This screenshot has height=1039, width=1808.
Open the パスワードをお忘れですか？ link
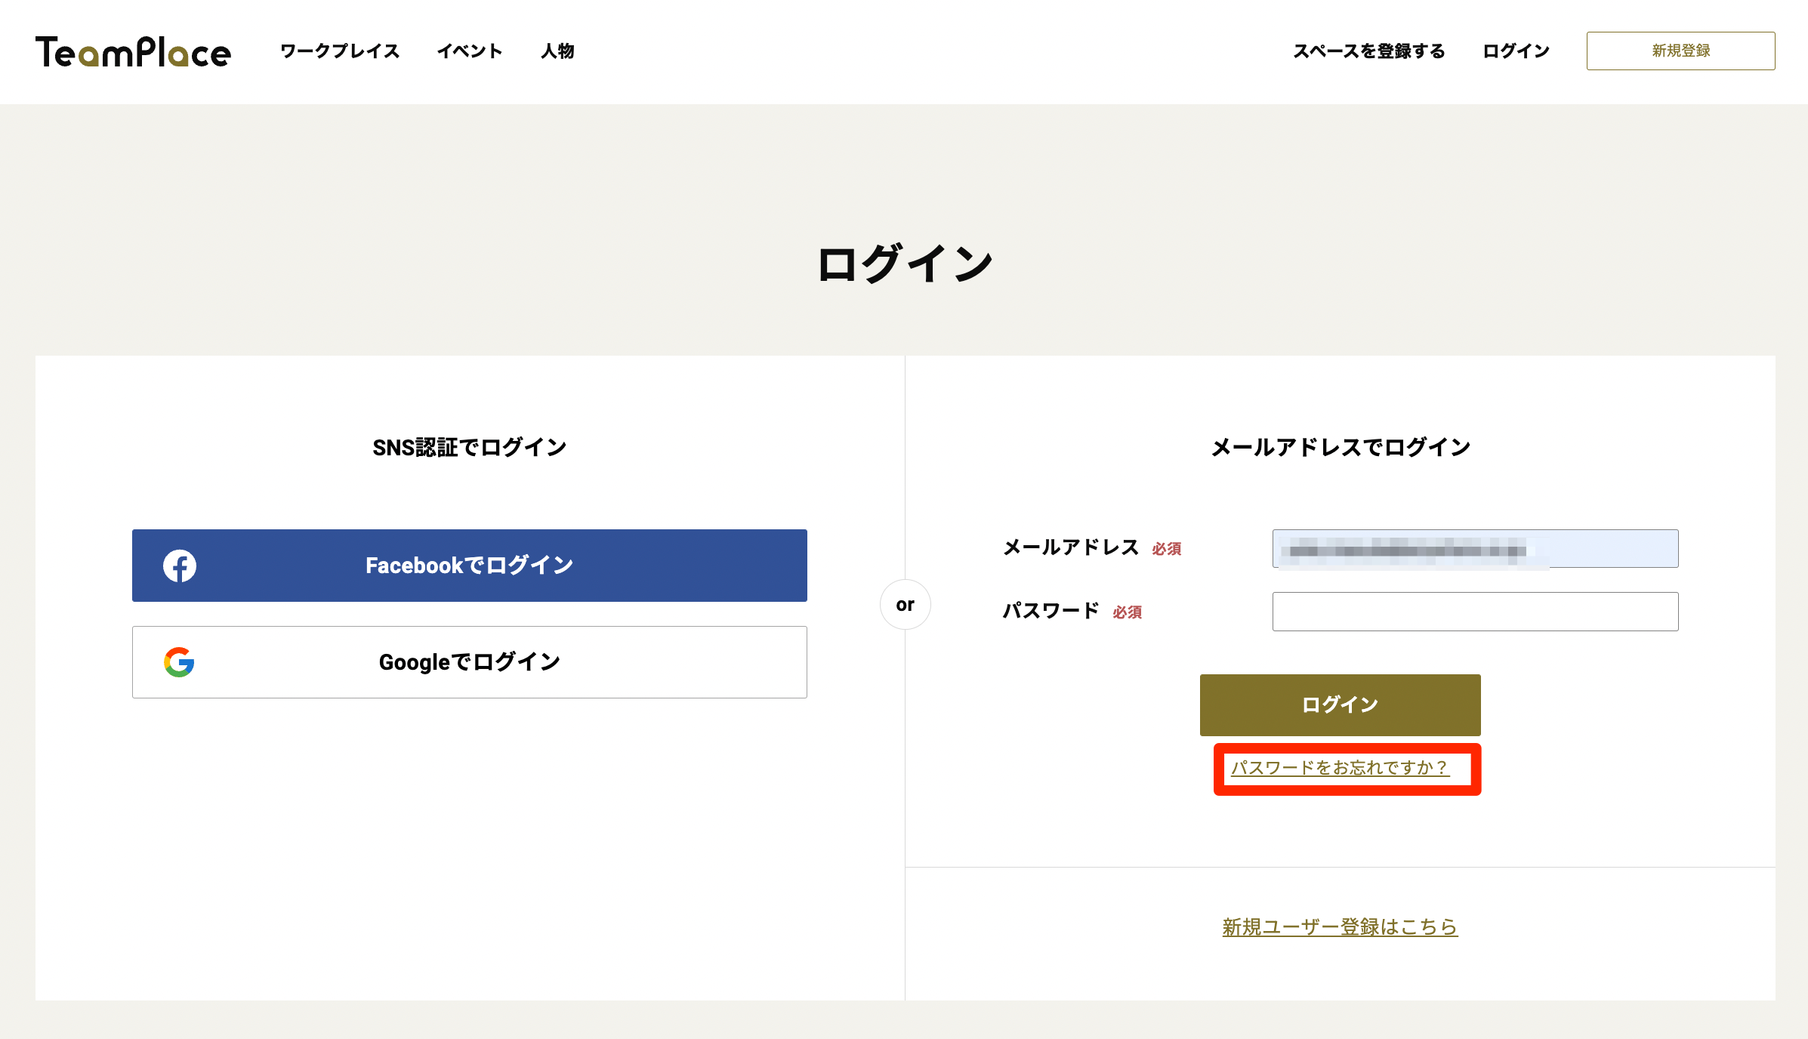coord(1340,768)
